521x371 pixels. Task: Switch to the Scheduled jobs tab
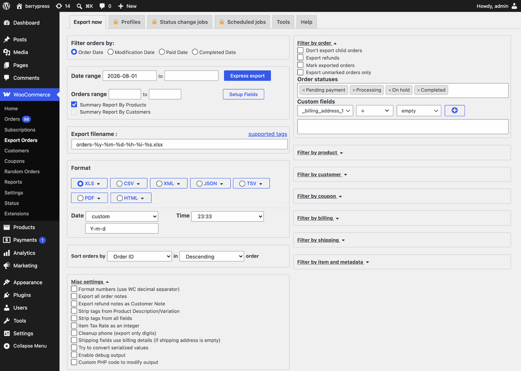coord(242,22)
